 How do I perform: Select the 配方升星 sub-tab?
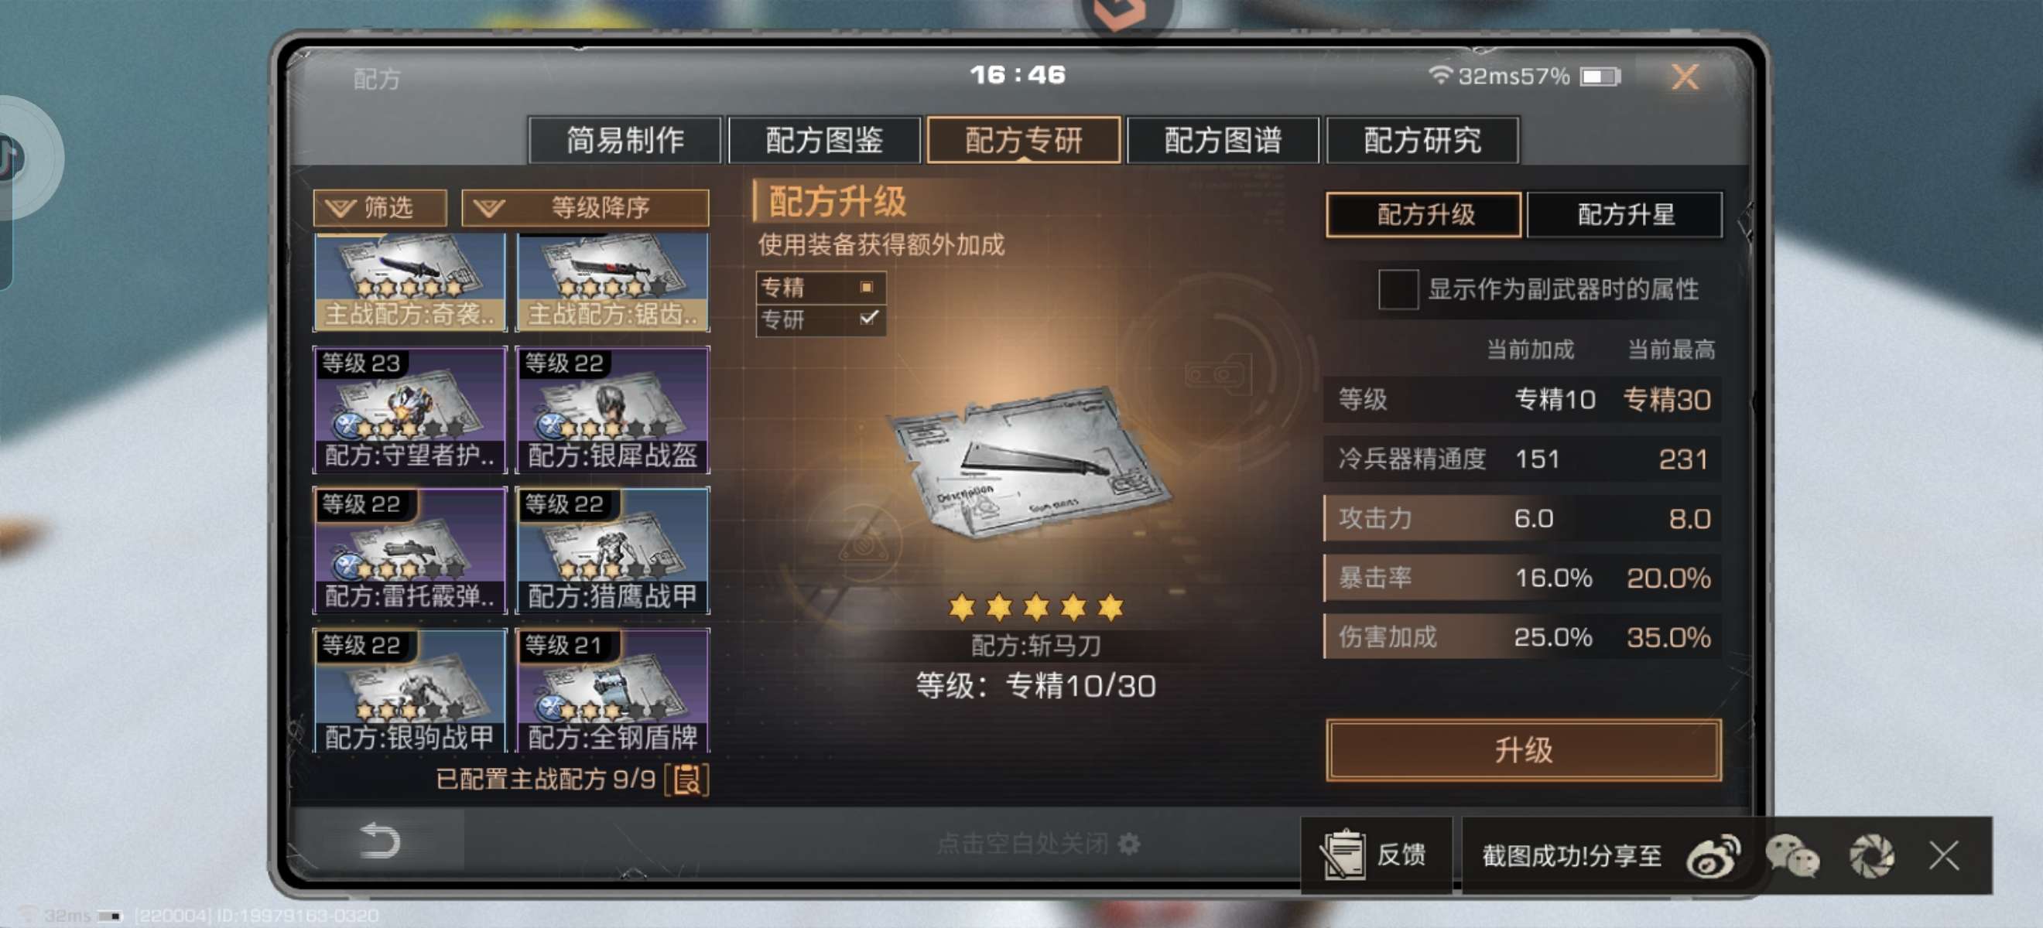point(1624,215)
